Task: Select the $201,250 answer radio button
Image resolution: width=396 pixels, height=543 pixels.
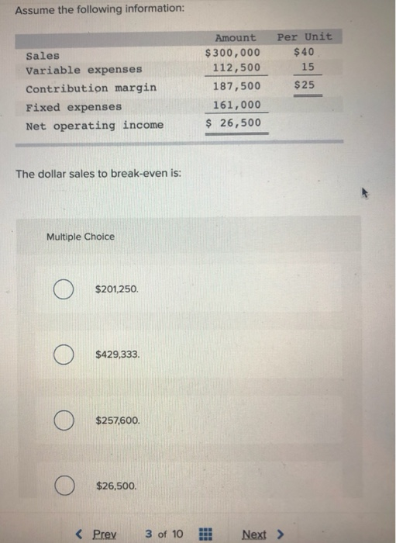Action: coord(64,289)
